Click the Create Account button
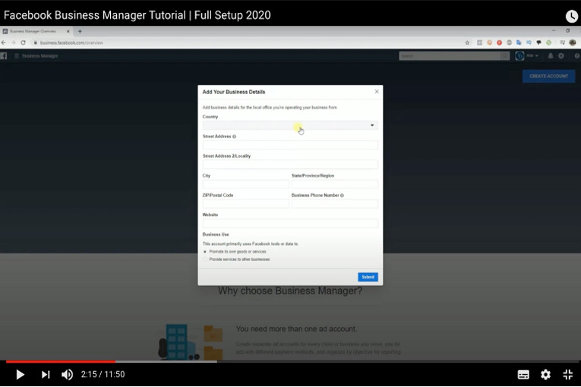This screenshot has height=387, width=581. (x=548, y=77)
